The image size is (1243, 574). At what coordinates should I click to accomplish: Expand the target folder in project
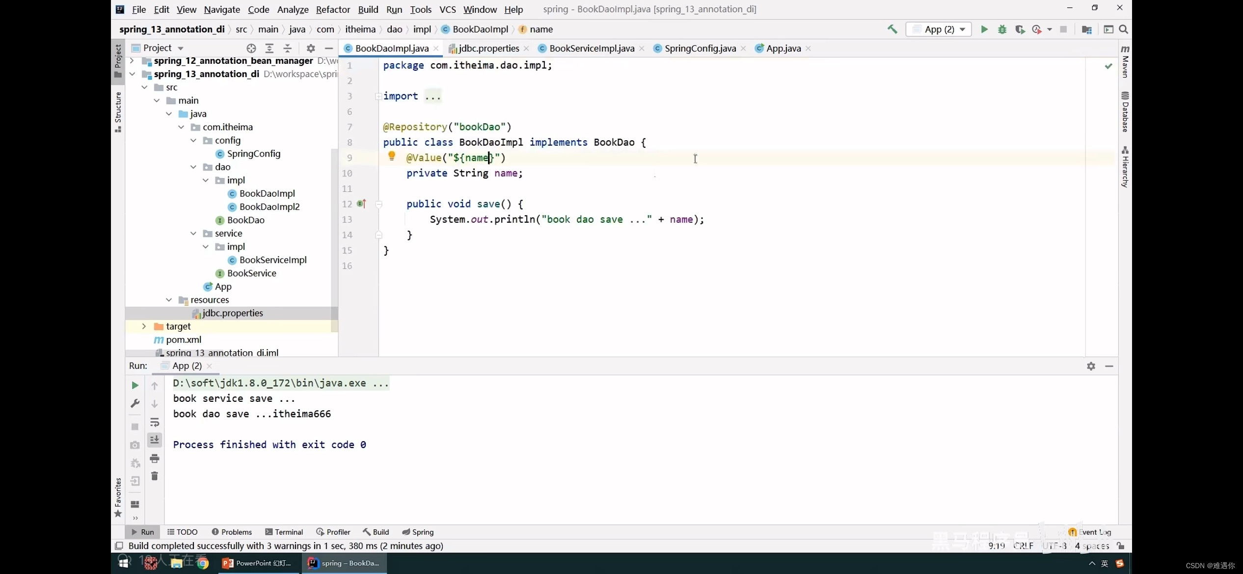143,326
